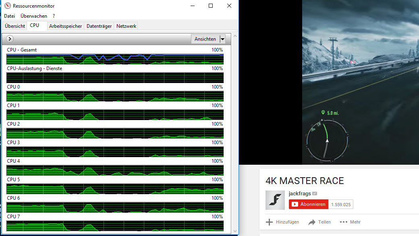The width and height of the screenshot is (419, 236).
Task: Minimize the Ressourcenmonitor window
Action: pos(193,6)
